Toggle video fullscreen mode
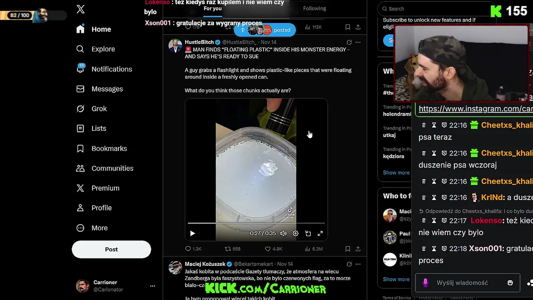533x300 pixels. coord(320,233)
